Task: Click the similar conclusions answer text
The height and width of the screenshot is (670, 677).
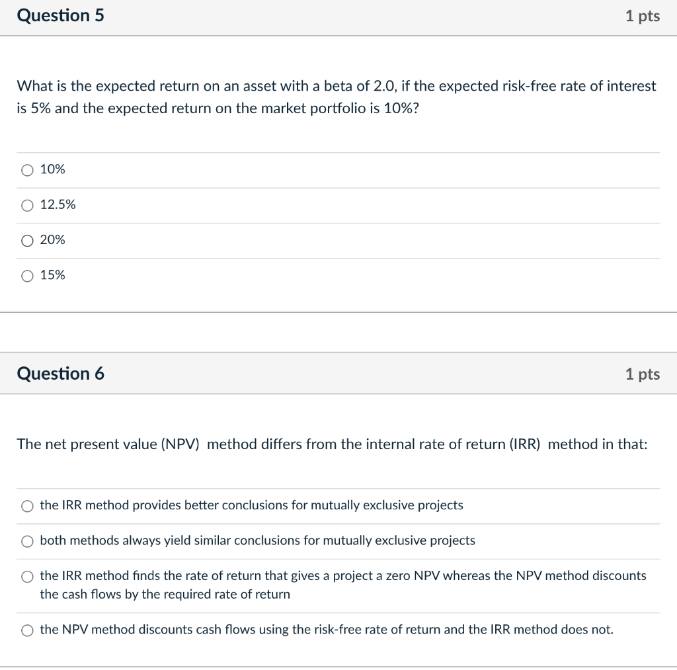Action: [258, 541]
